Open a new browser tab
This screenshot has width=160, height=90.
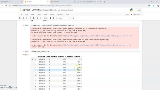104,2
